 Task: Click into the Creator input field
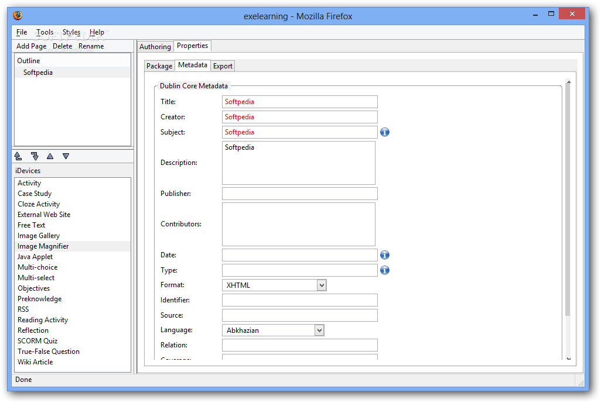point(300,117)
